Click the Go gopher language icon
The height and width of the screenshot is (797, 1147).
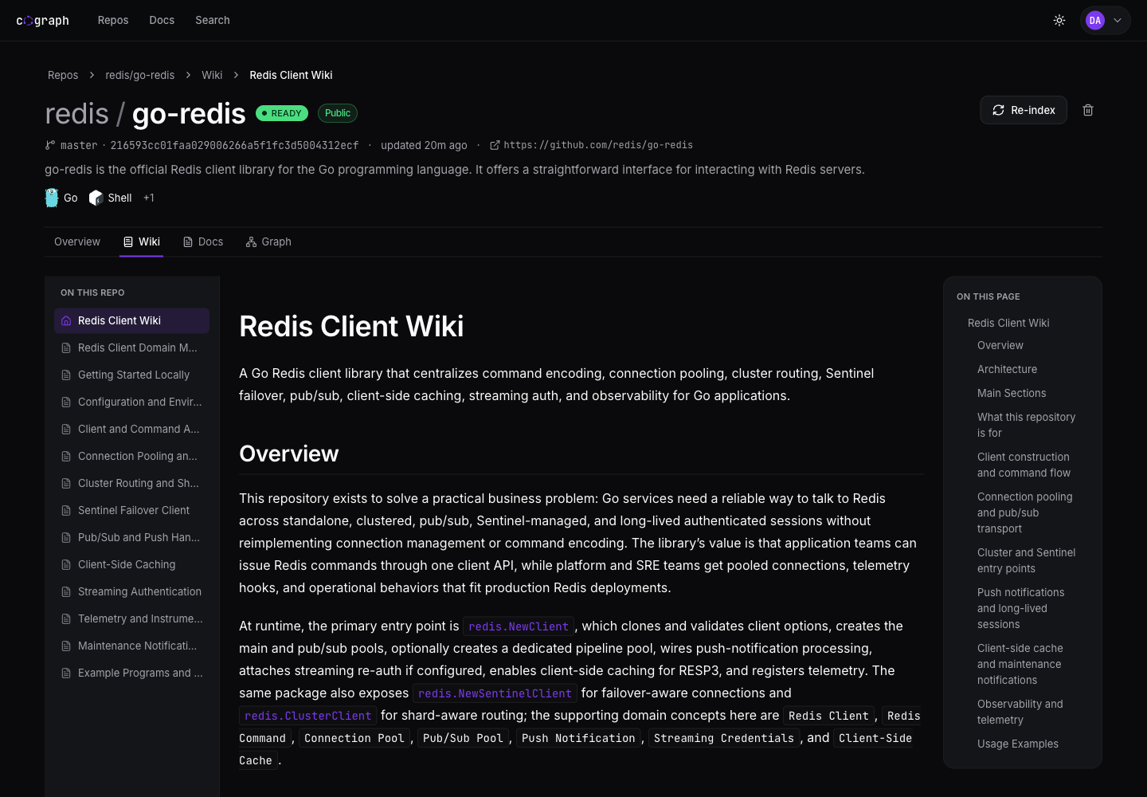[52, 198]
